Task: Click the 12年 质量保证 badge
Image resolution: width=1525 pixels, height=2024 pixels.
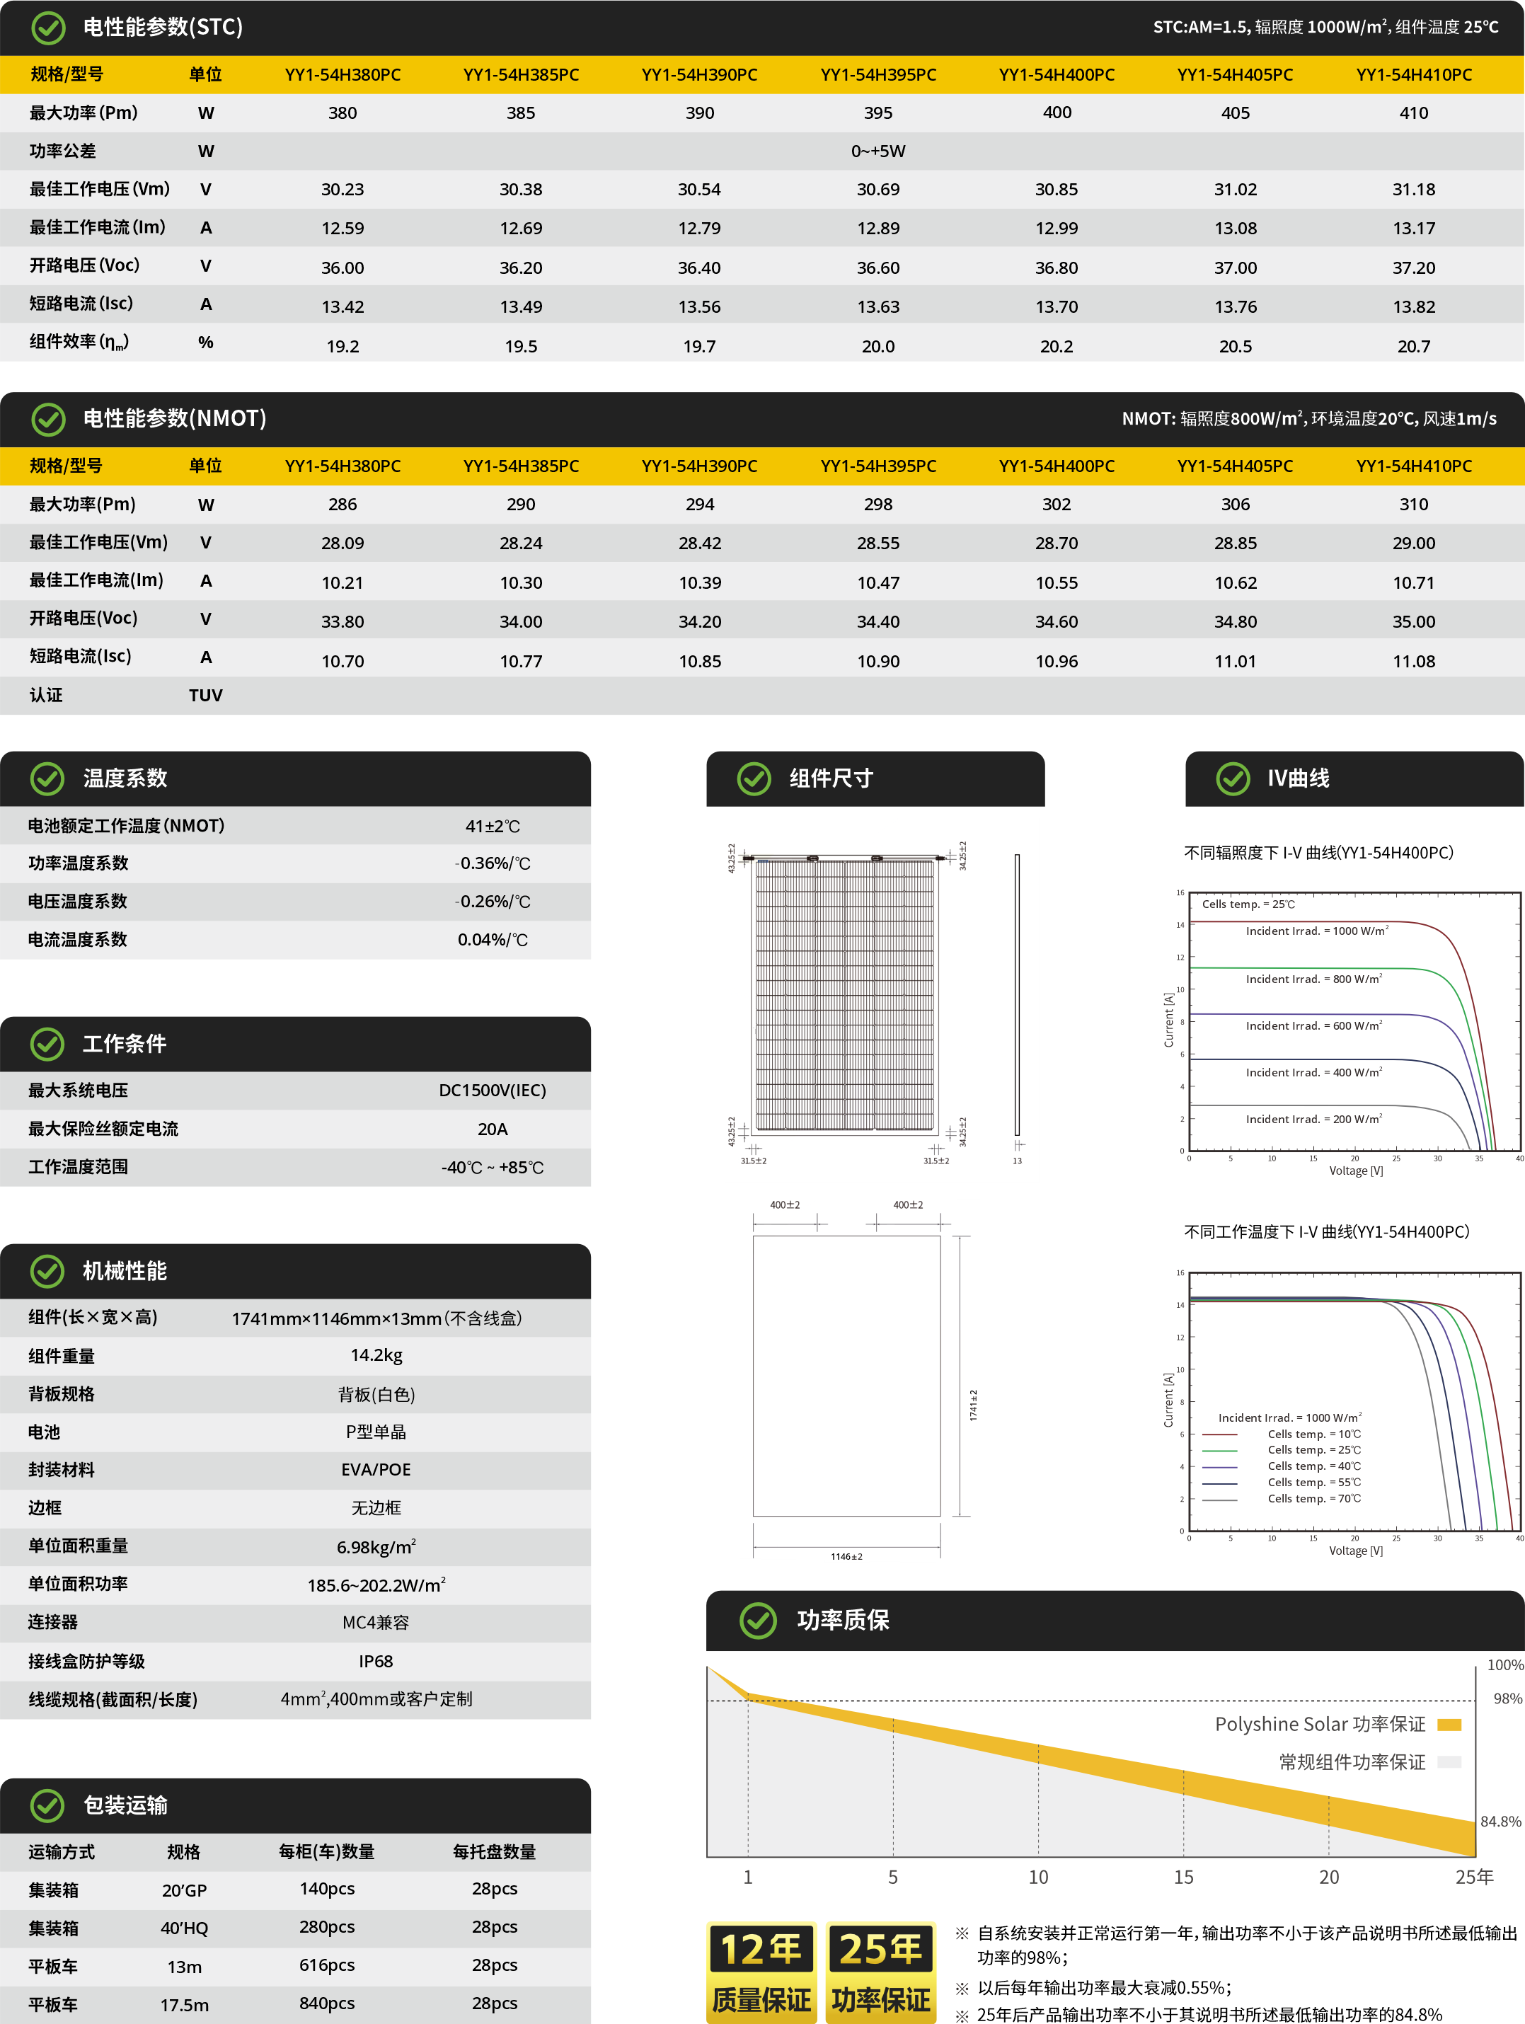Action: (761, 1972)
